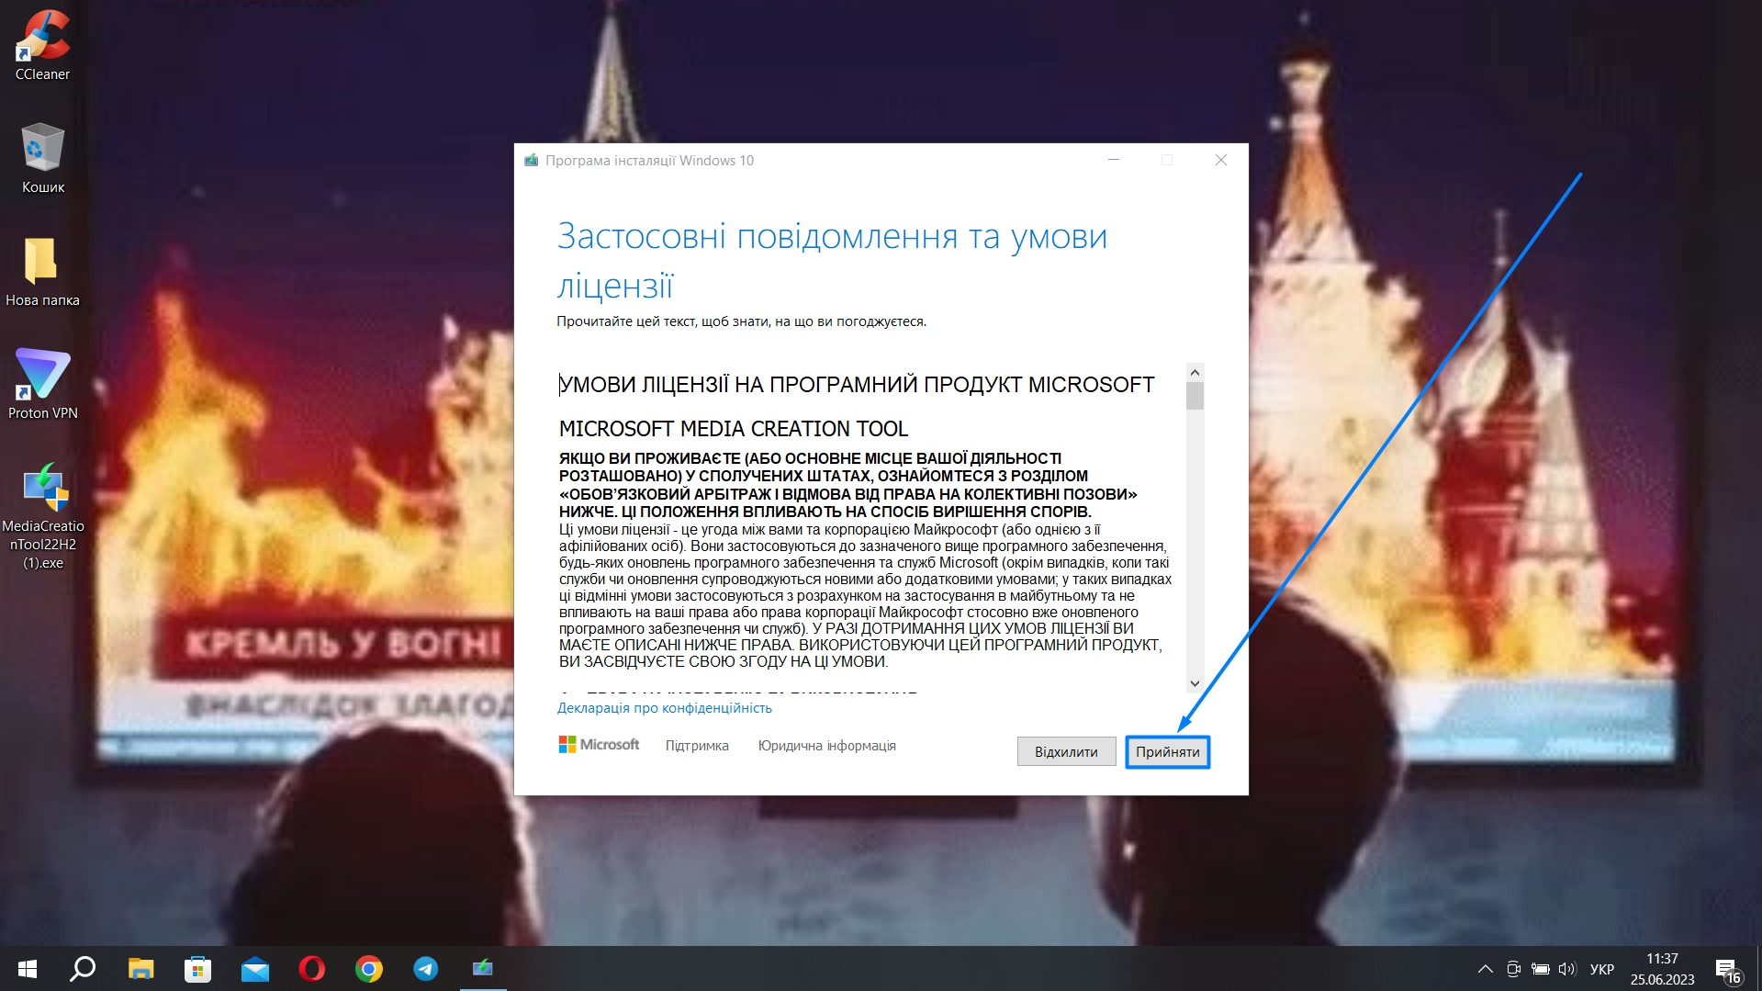Open Telegram from the taskbar
The height and width of the screenshot is (991, 1762).
pyautogui.click(x=425, y=969)
